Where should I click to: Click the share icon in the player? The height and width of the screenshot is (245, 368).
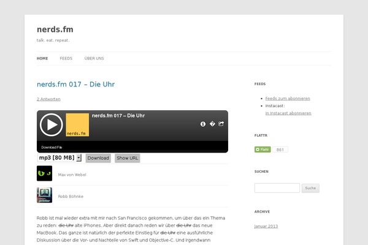[221, 124]
